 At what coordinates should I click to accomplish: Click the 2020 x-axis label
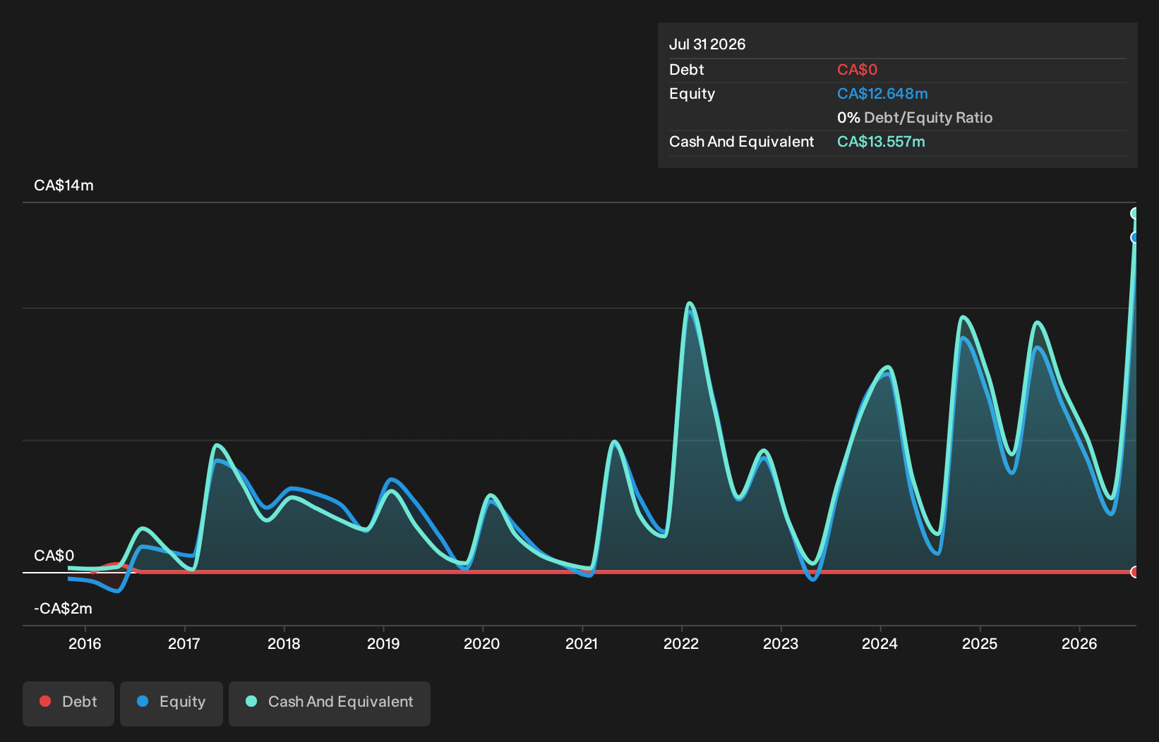pyautogui.click(x=482, y=643)
